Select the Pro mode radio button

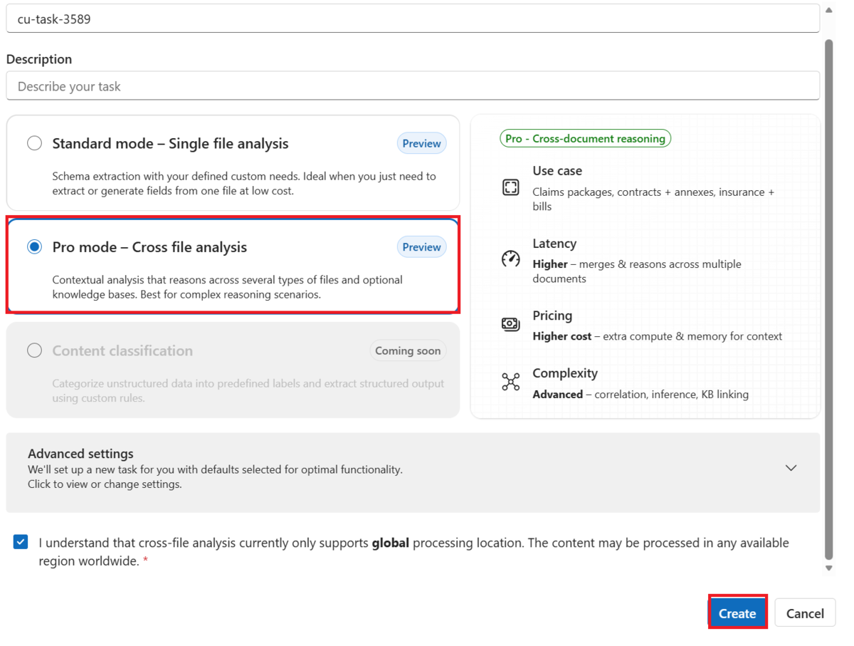pos(34,247)
